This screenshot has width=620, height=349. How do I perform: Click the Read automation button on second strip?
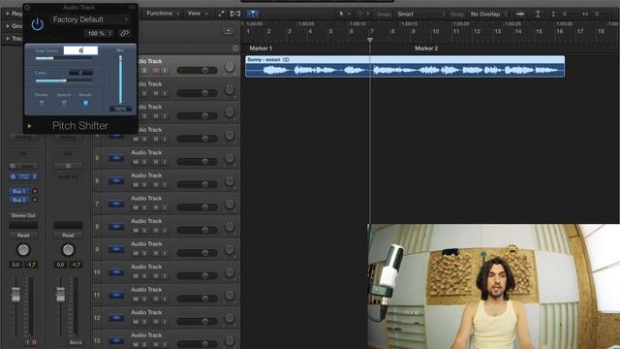click(x=68, y=235)
